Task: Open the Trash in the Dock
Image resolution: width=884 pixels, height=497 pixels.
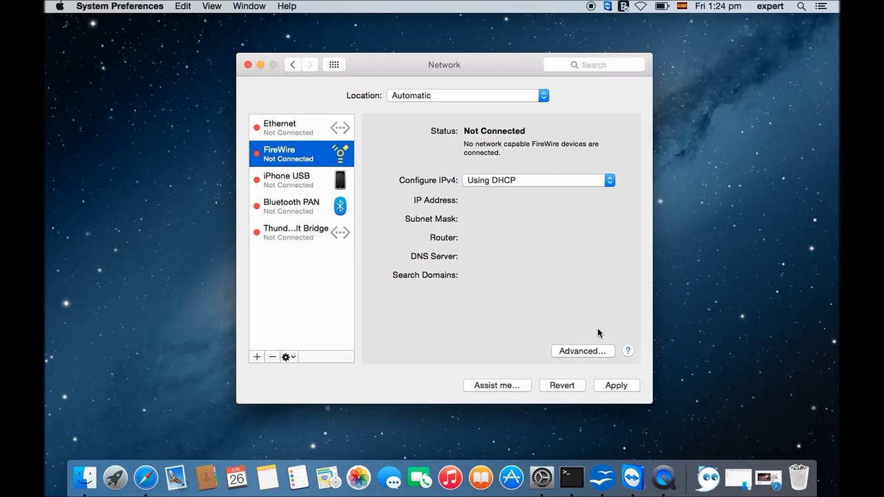Action: pos(798,477)
